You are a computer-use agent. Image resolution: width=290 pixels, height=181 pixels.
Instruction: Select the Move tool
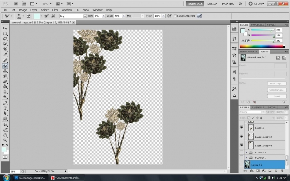(x=5, y=28)
